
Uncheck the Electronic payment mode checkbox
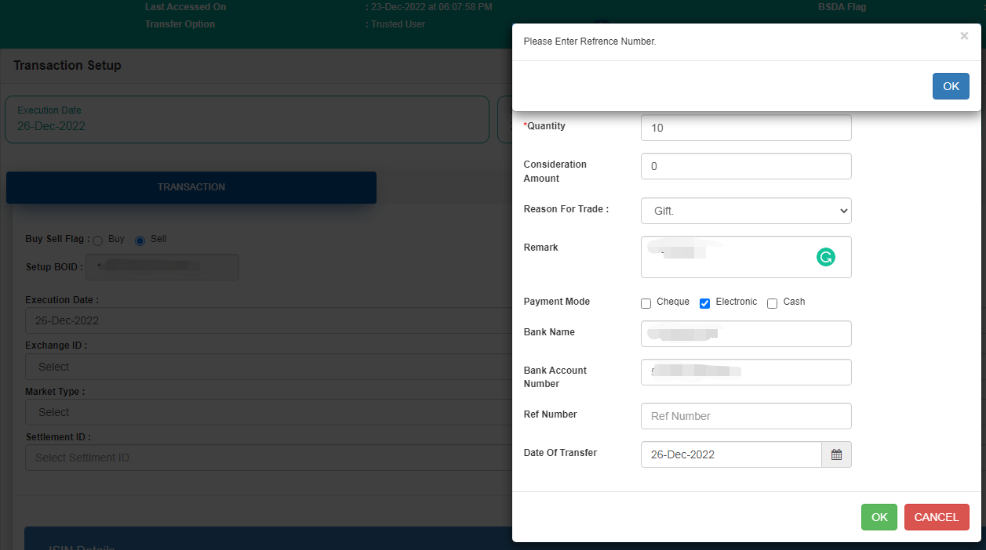704,303
